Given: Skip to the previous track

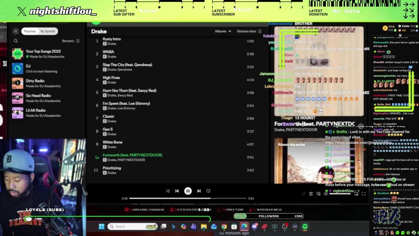Looking at the screenshot, I should coord(177,191).
